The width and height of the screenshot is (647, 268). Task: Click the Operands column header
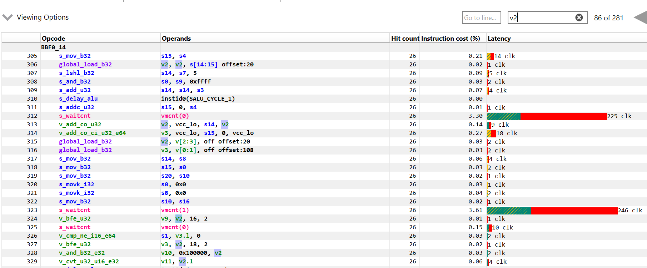[x=176, y=38]
